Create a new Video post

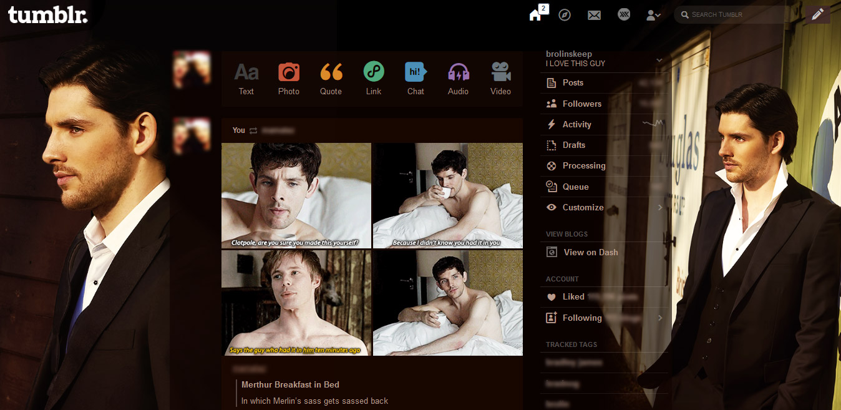coord(500,79)
